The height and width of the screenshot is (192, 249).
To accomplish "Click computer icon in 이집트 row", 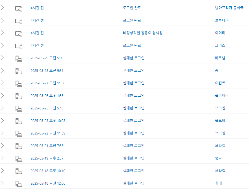I will pos(19,84).
